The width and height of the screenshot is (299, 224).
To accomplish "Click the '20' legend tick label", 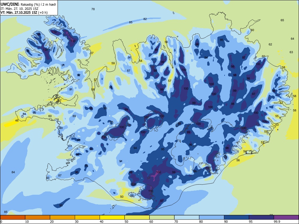I will click(52, 222).
